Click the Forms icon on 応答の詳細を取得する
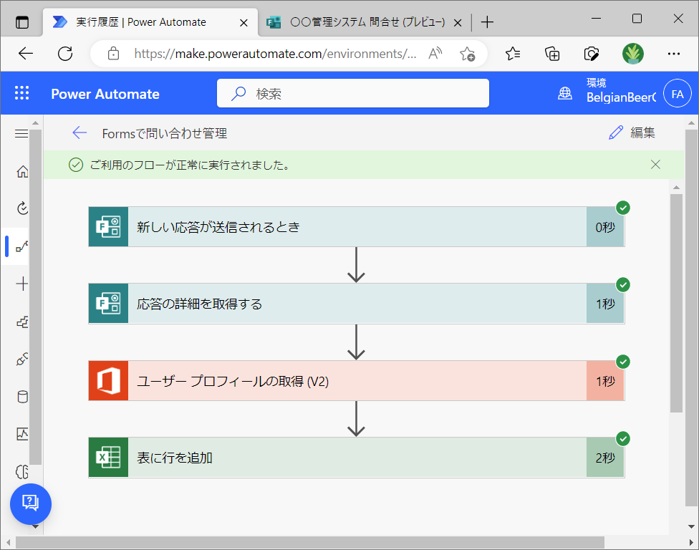The height and width of the screenshot is (550, 699). (x=108, y=304)
